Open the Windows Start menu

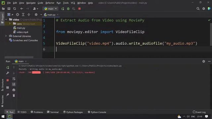point(3,116)
